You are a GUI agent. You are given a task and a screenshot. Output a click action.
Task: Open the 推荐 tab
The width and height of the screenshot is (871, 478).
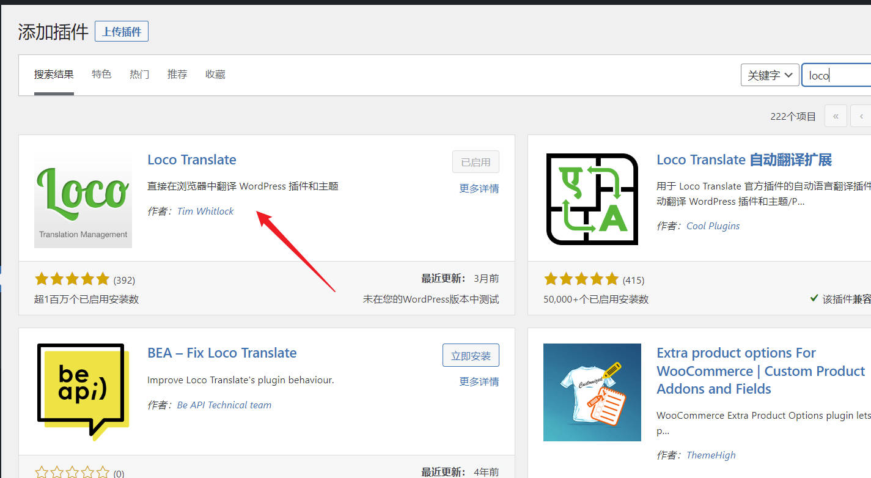pyautogui.click(x=177, y=74)
